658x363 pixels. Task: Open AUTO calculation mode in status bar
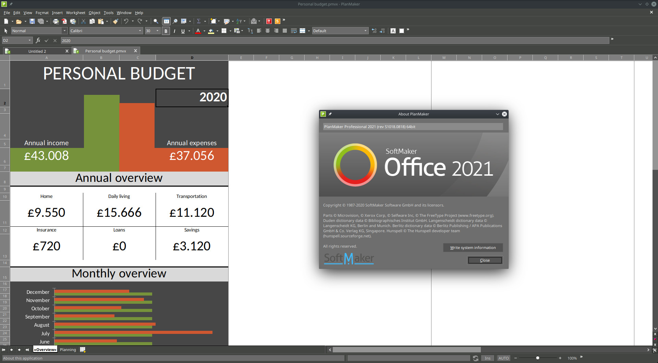[x=503, y=358]
